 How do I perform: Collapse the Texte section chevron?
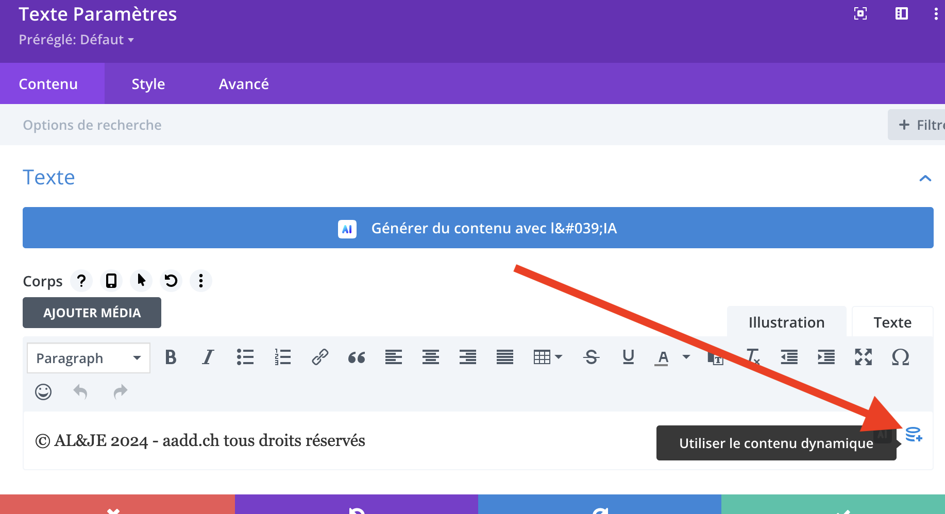click(x=925, y=178)
